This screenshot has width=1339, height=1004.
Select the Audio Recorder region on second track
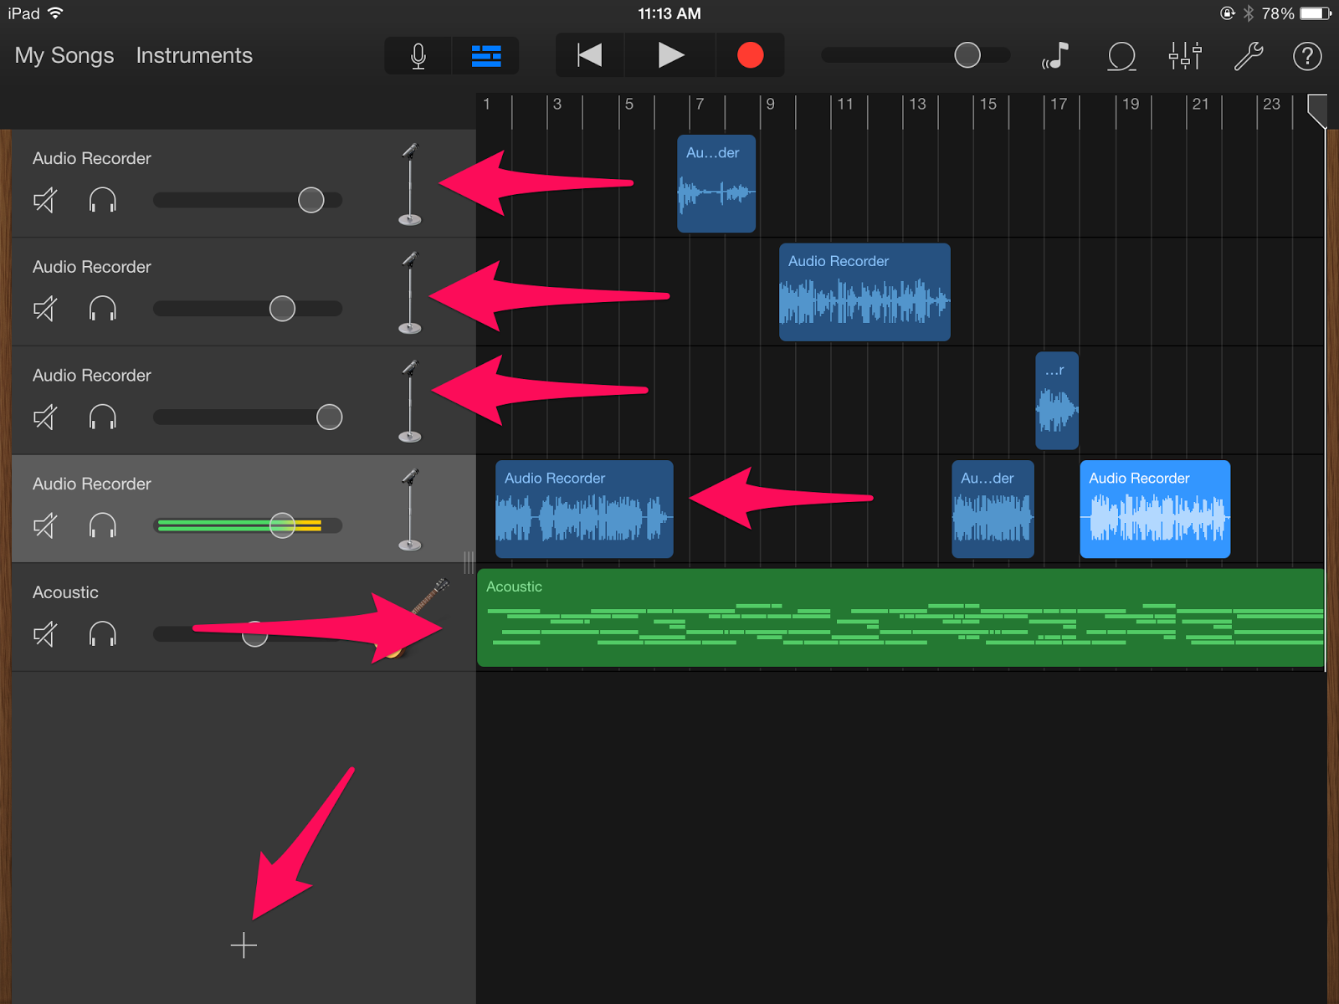click(x=864, y=292)
